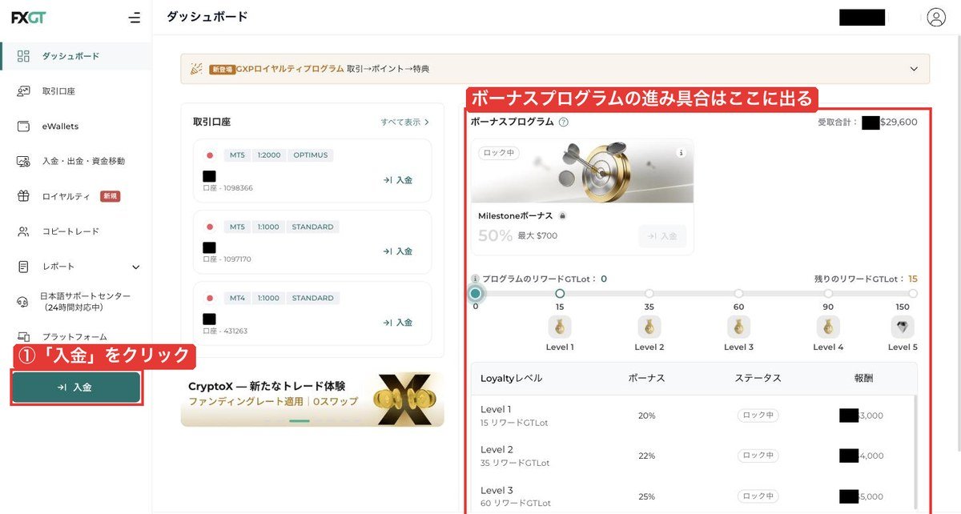Click the プラットフォーム sidebar icon
961x514 pixels.
coord(23,337)
